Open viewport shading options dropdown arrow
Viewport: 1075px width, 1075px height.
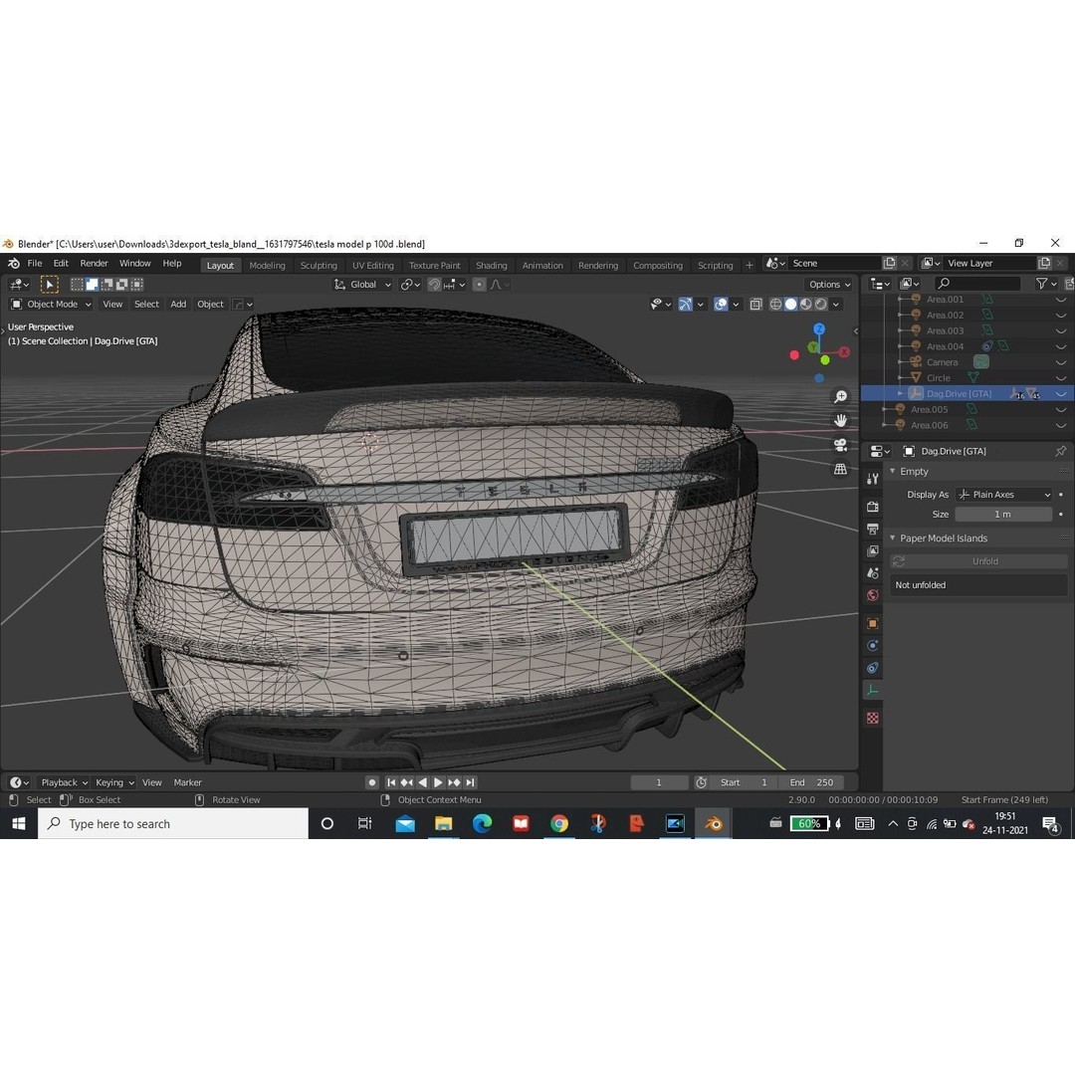tap(836, 305)
